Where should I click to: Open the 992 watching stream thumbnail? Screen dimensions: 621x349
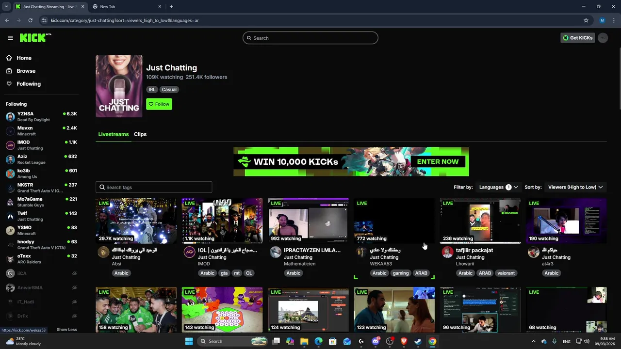click(x=308, y=221)
